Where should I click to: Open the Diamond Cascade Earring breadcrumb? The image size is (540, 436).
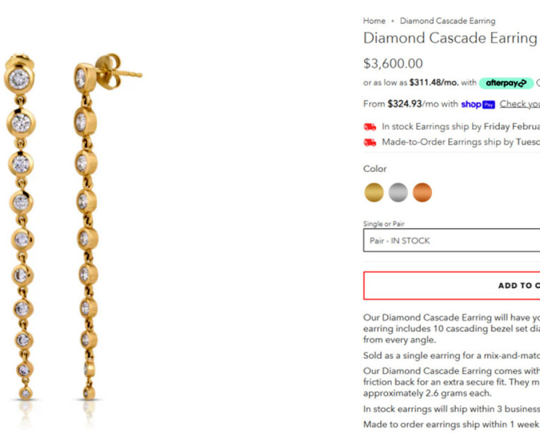pos(448,21)
